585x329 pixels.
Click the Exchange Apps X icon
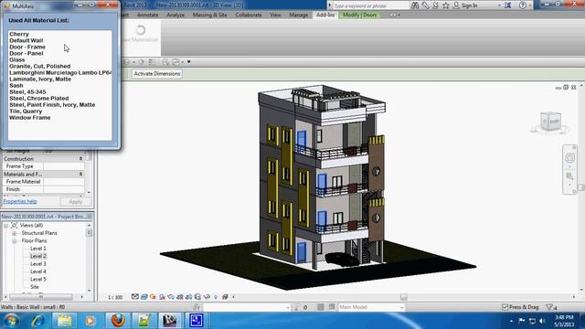[508, 5]
